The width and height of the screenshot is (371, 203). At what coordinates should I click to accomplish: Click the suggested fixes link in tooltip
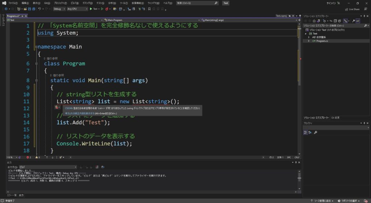(80, 113)
